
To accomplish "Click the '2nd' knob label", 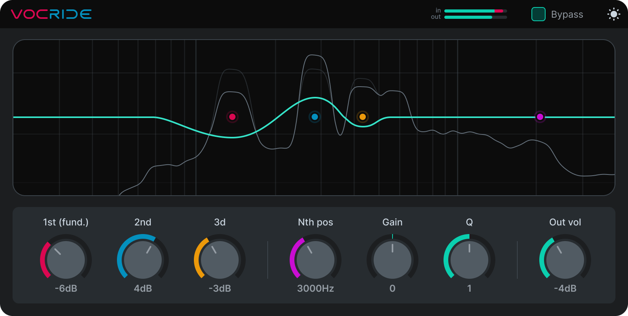I will [143, 222].
